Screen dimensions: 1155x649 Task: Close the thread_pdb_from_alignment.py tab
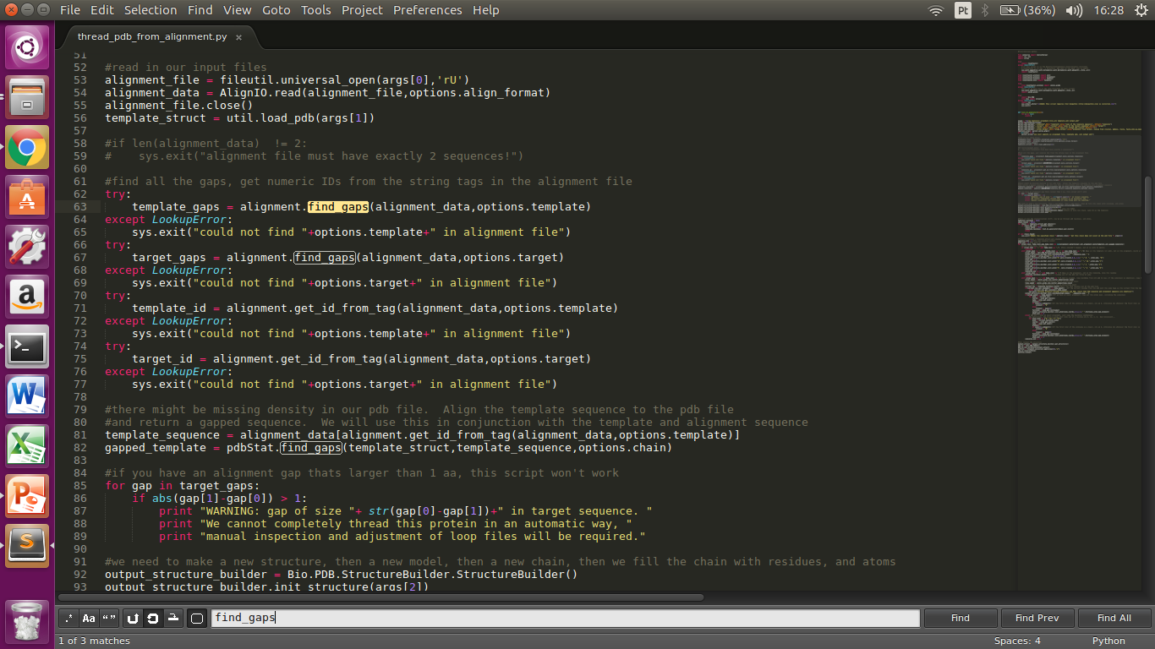pyautogui.click(x=239, y=37)
